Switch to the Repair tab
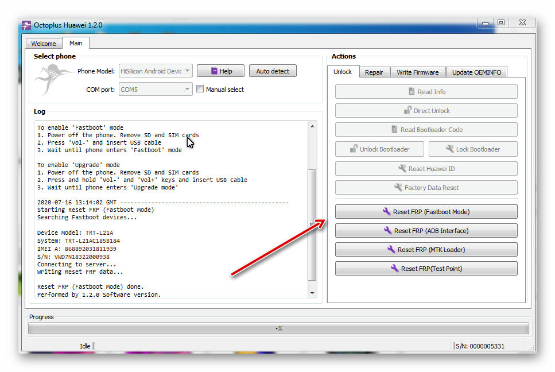Screen dimensions: 555x372 click(x=374, y=72)
